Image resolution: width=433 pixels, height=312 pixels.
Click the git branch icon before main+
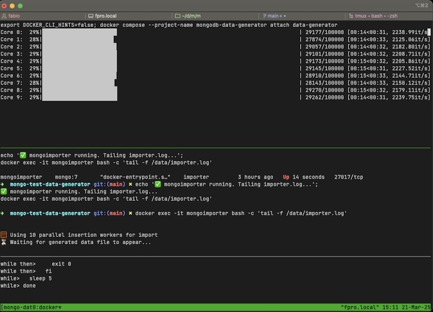coord(265,16)
